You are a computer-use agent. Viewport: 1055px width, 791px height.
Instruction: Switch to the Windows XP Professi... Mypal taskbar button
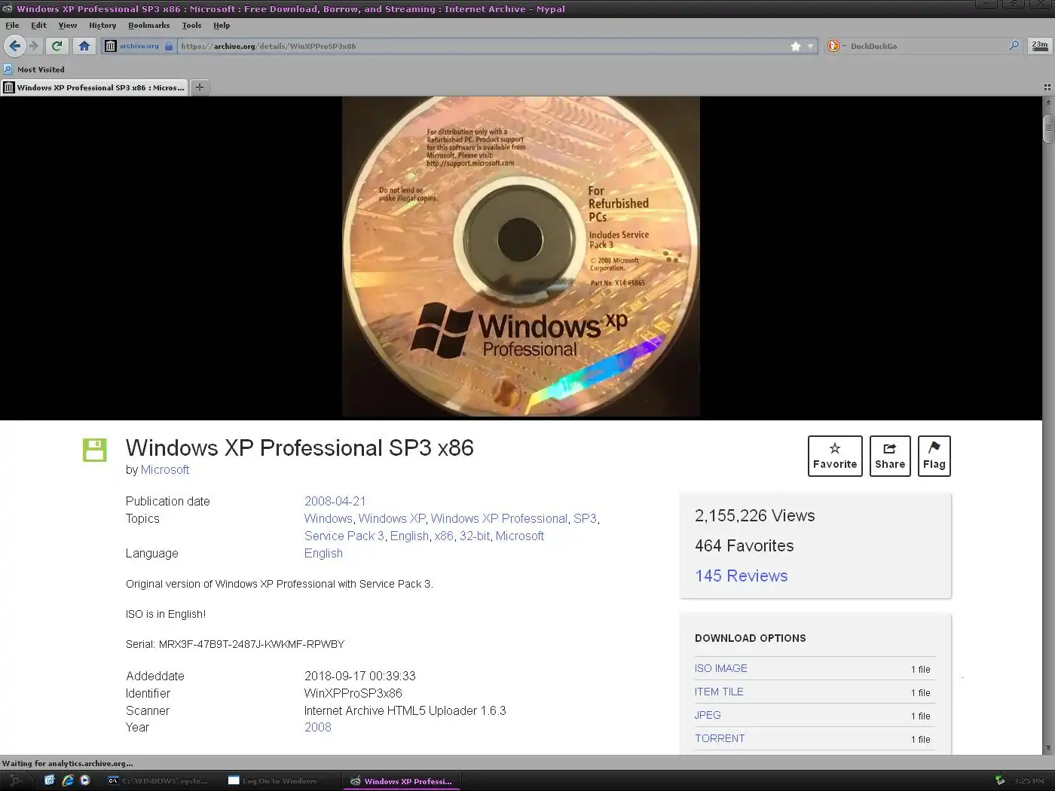[401, 780]
